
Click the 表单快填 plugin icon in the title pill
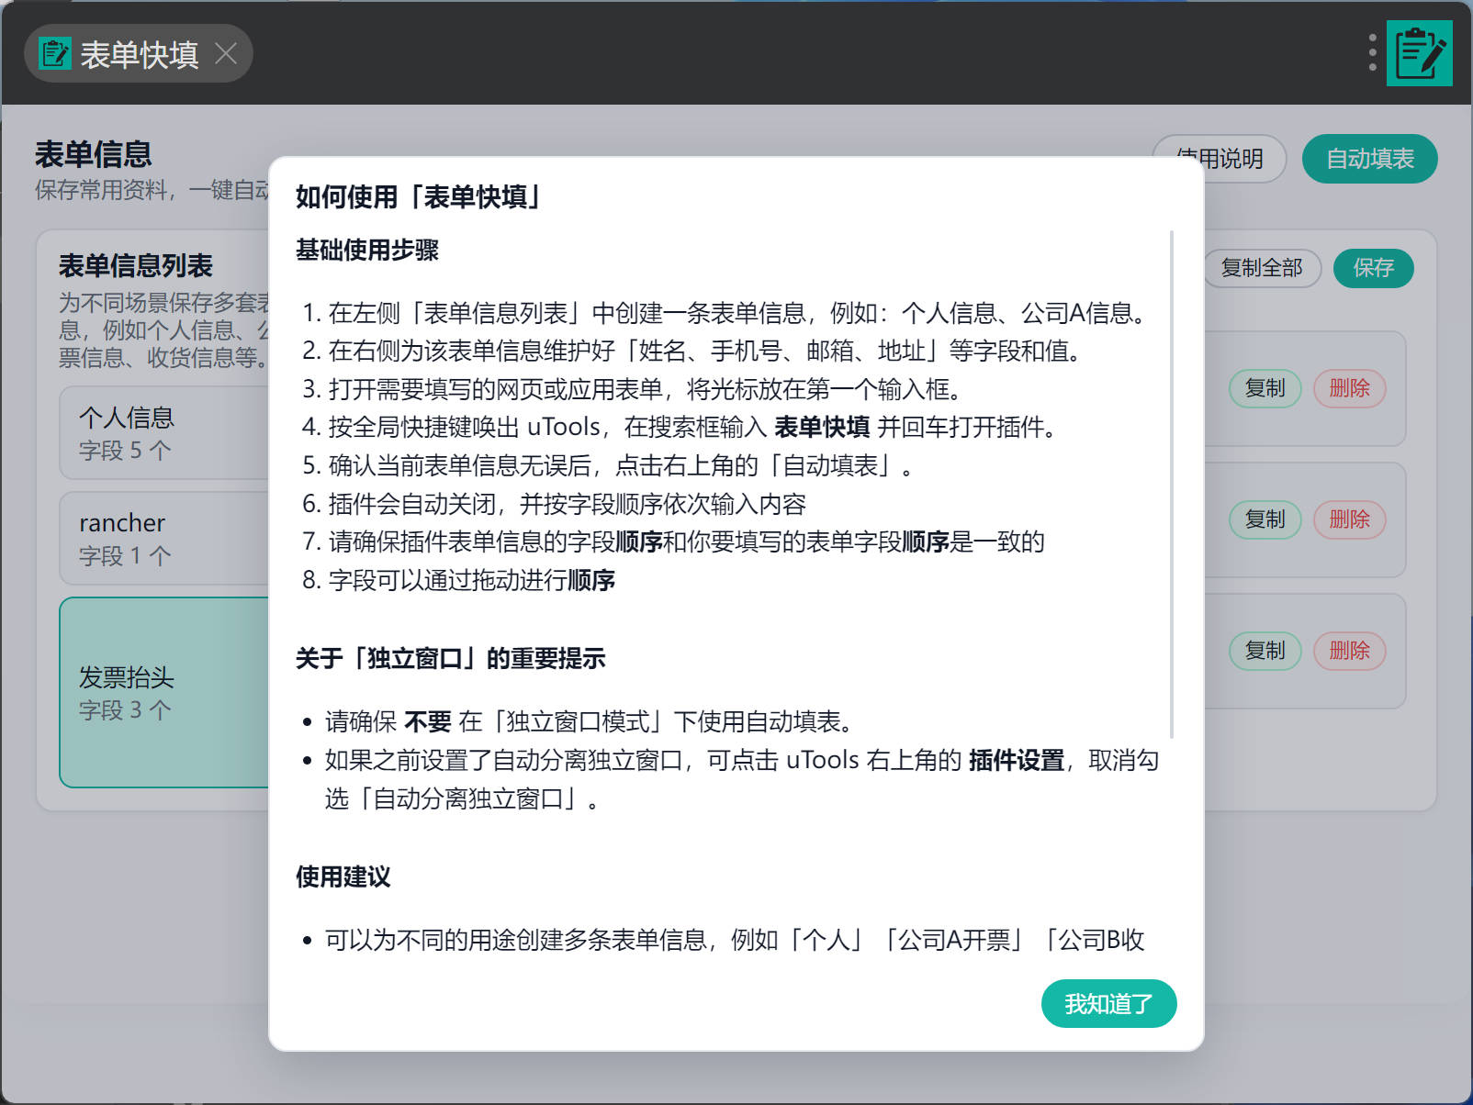click(x=54, y=54)
